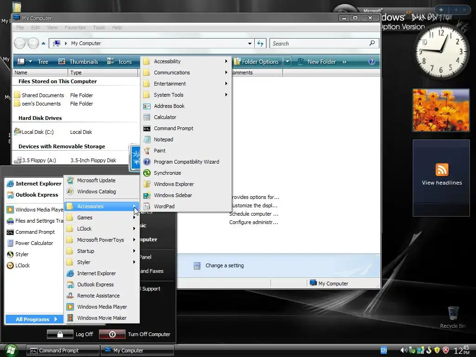This screenshot has height=357, width=476.
Task: Expand the Startup folder in All Programs
Action: (101, 251)
